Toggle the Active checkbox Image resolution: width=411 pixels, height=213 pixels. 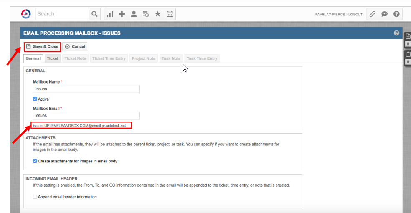point(35,99)
